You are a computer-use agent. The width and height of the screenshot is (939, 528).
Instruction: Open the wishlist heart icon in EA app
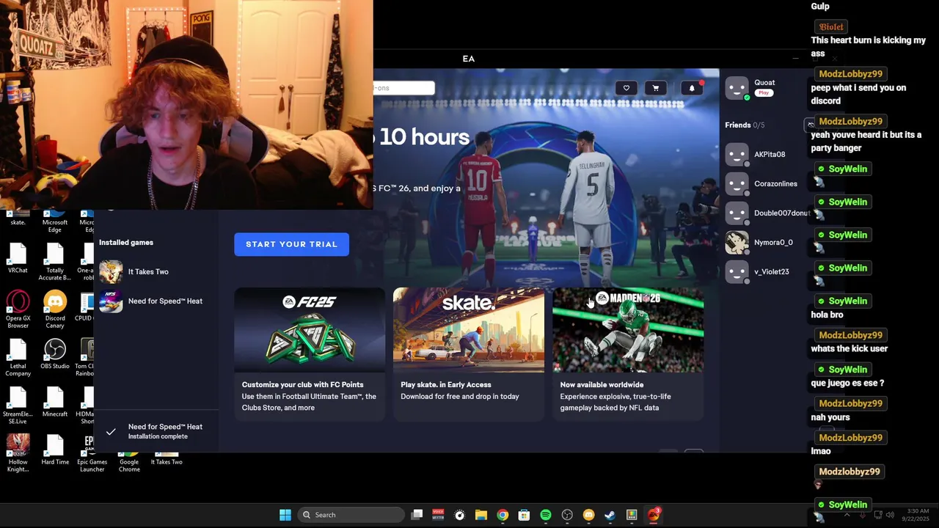(x=626, y=88)
